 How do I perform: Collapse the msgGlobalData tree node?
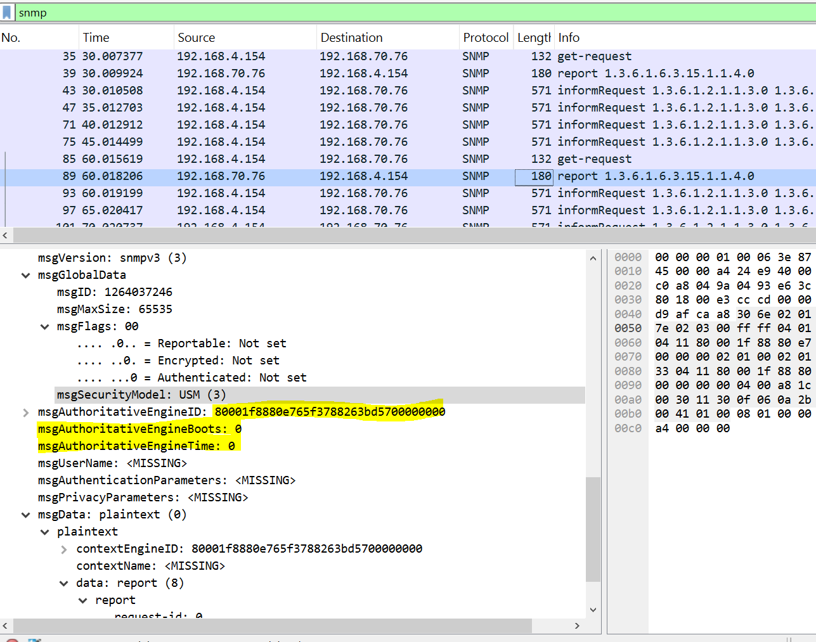pos(26,275)
